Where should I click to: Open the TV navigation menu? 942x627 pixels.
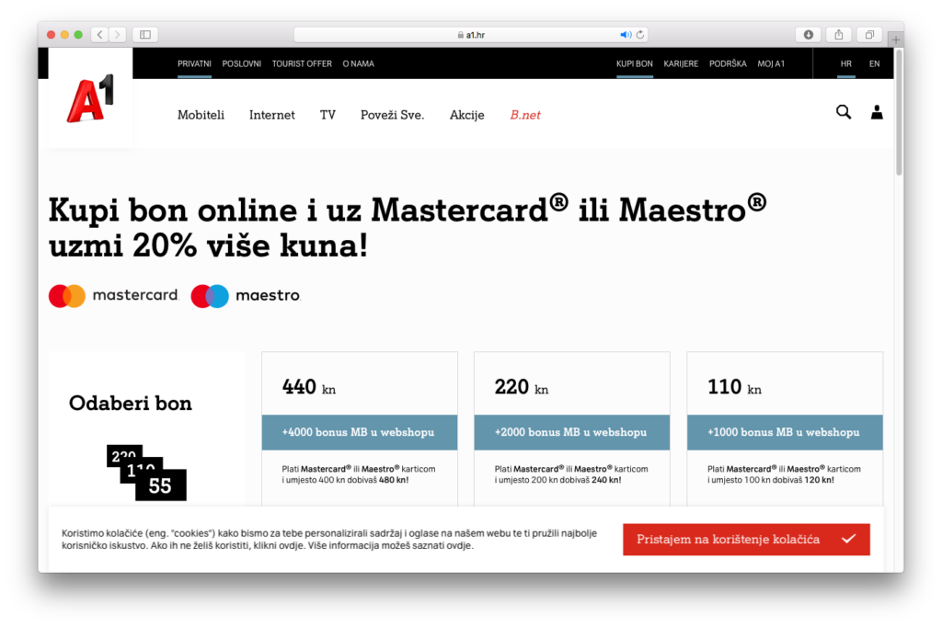point(327,115)
